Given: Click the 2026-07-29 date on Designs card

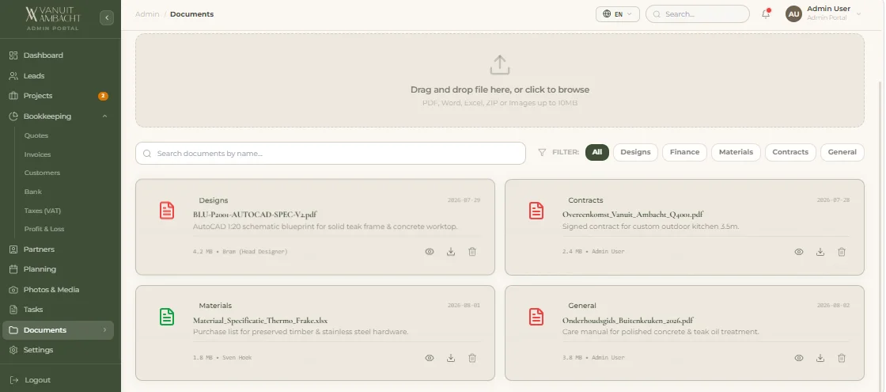Looking at the screenshot, I should [464, 200].
